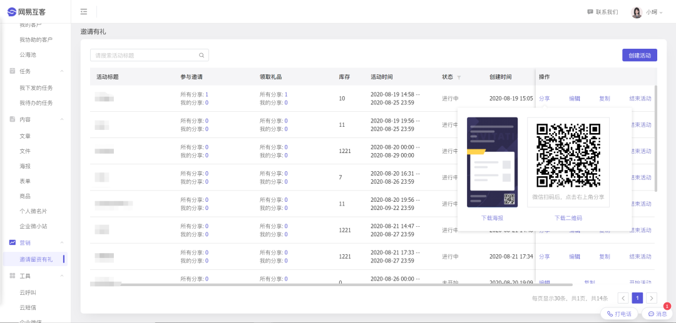Collapse the 任务 sidebar section
The height and width of the screenshot is (323, 676).
61,71
